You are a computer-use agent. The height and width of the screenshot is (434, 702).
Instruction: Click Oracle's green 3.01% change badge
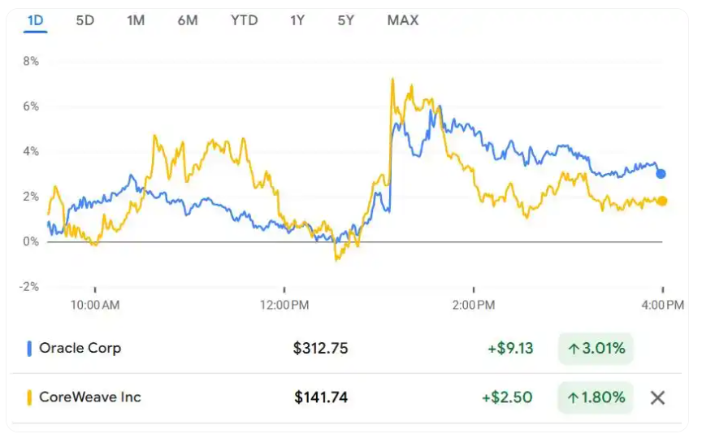click(x=596, y=349)
